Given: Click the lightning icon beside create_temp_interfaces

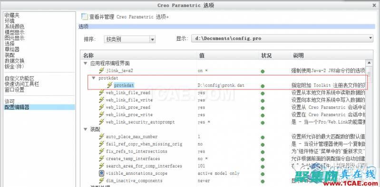Looking at the screenshot, I should (x=102, y=159).
